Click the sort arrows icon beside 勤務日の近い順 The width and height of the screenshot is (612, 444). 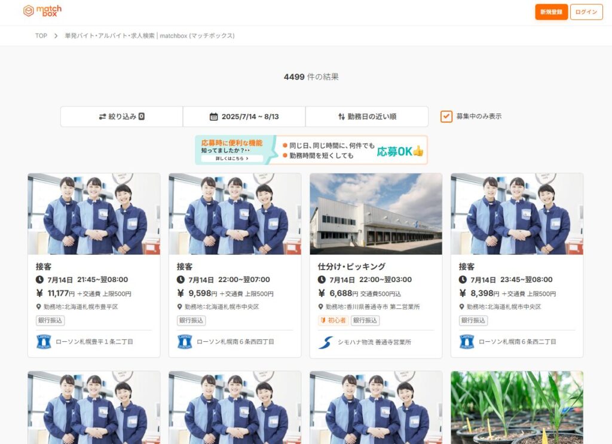click(341, 117)
